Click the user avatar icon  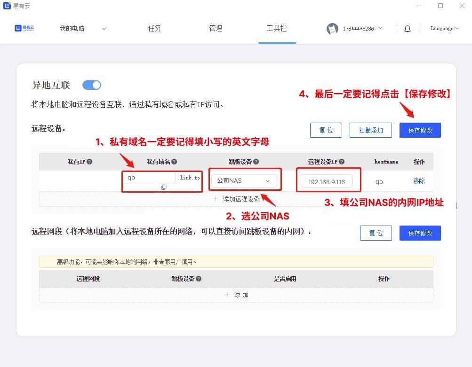[332, 29]
